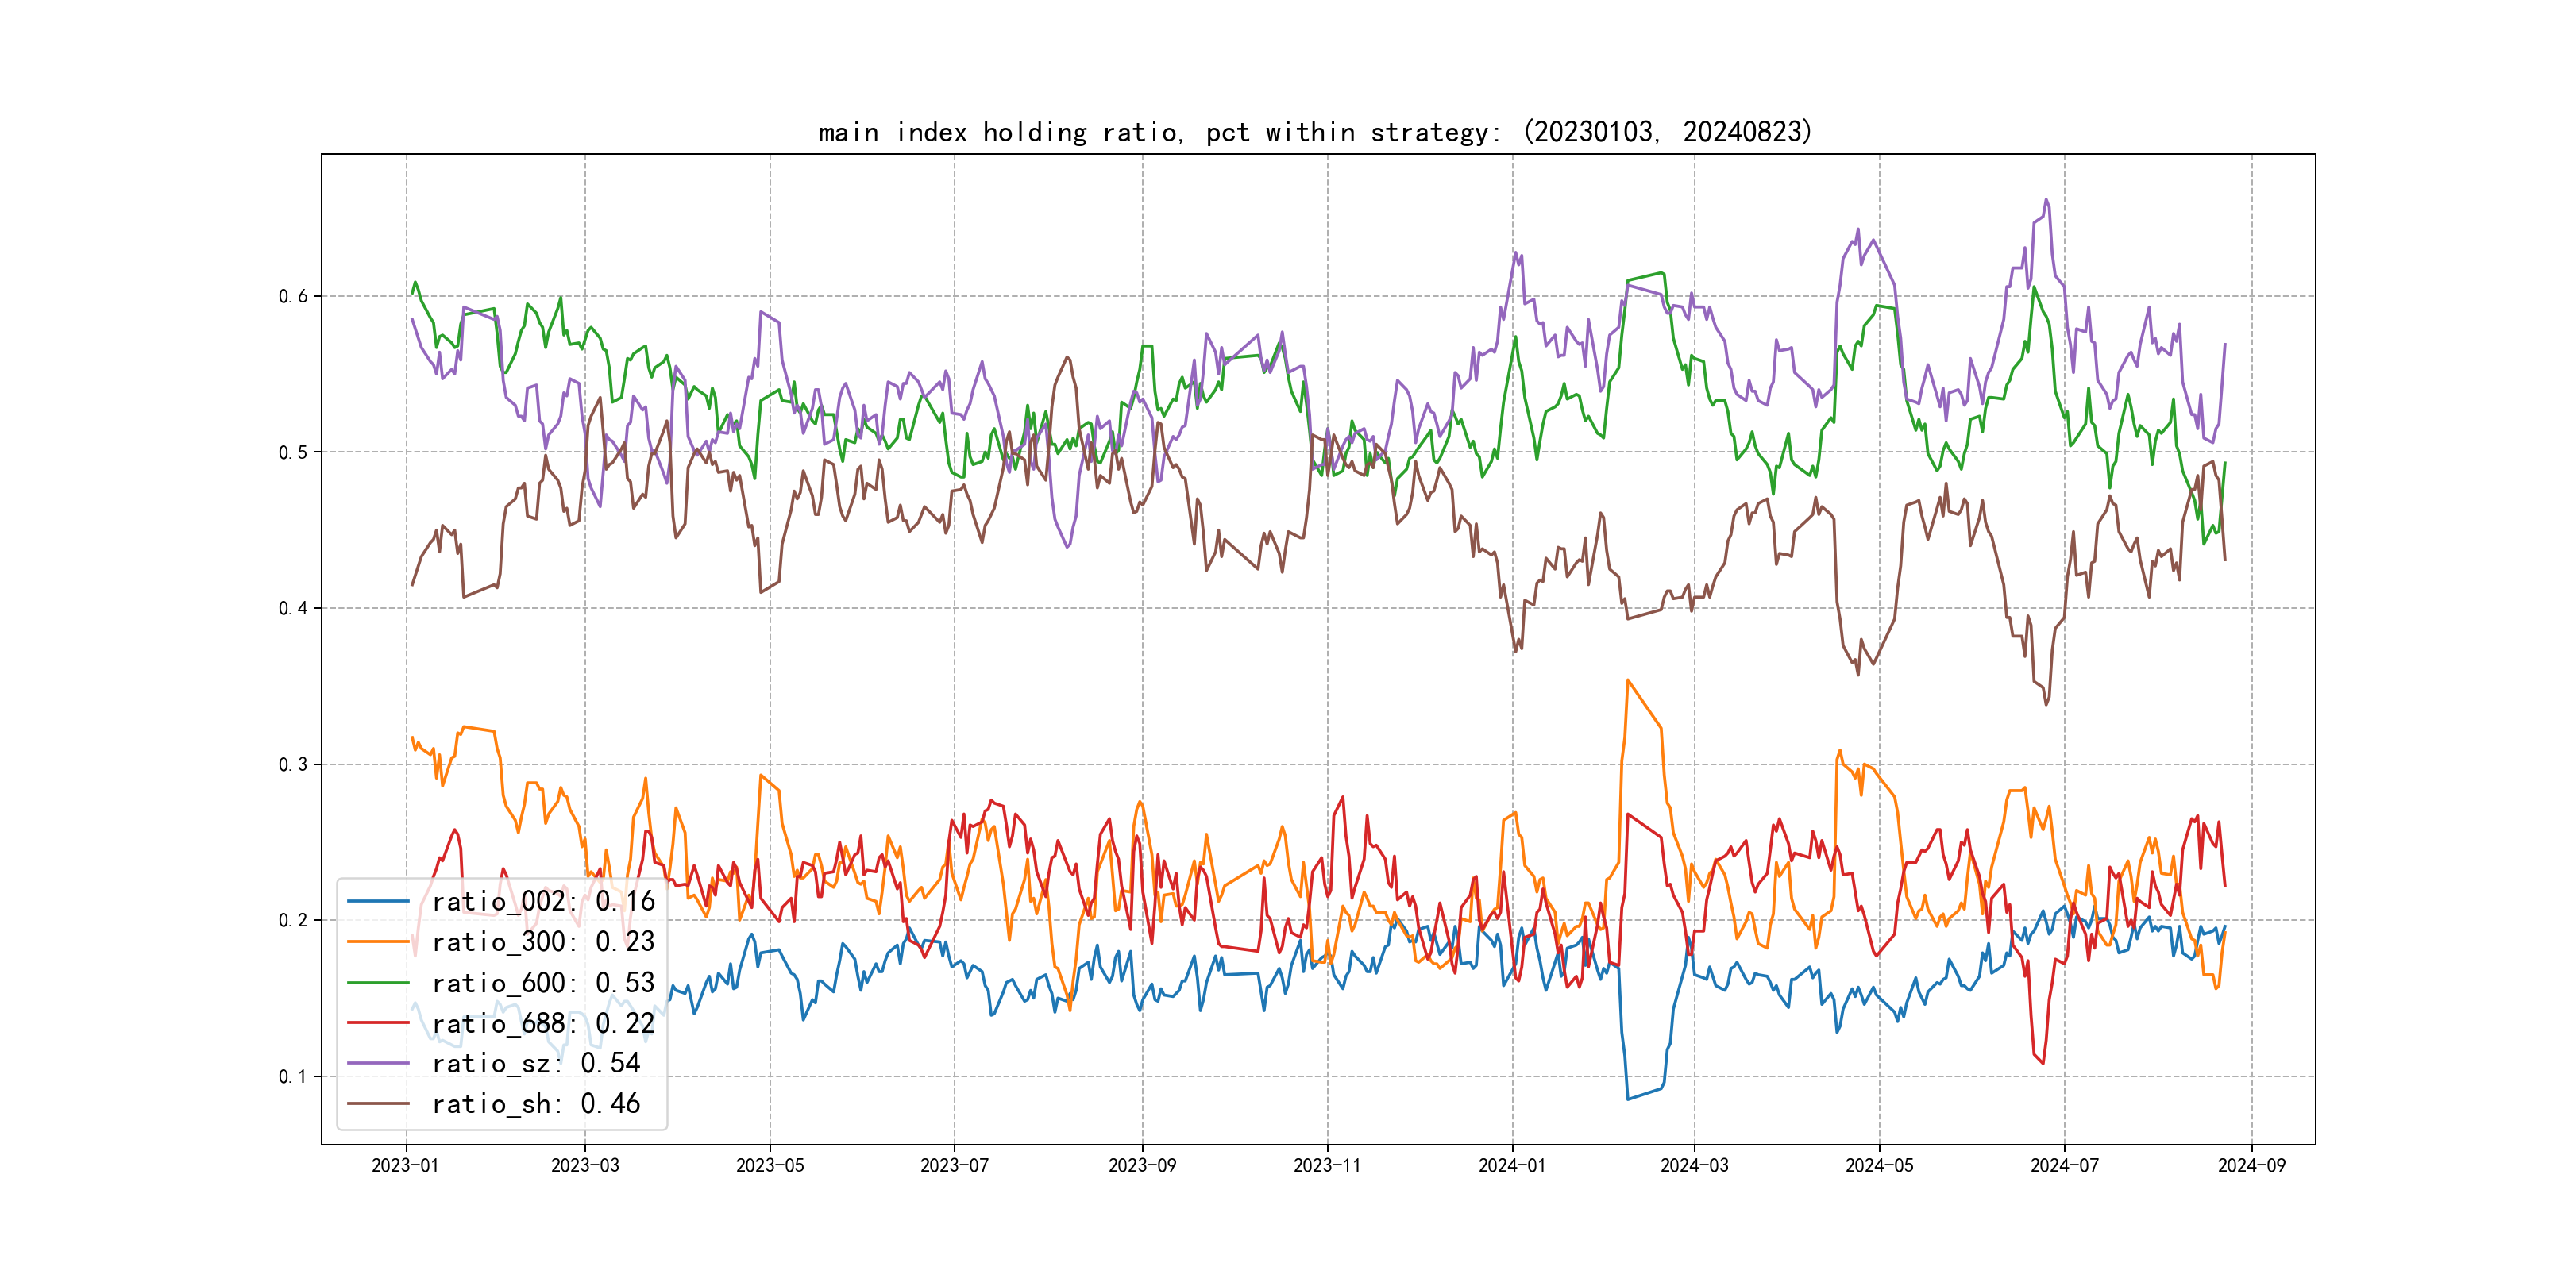Click the green ratio_600 legend line
The image size is (2573, 1286).
tap(379, 983)
